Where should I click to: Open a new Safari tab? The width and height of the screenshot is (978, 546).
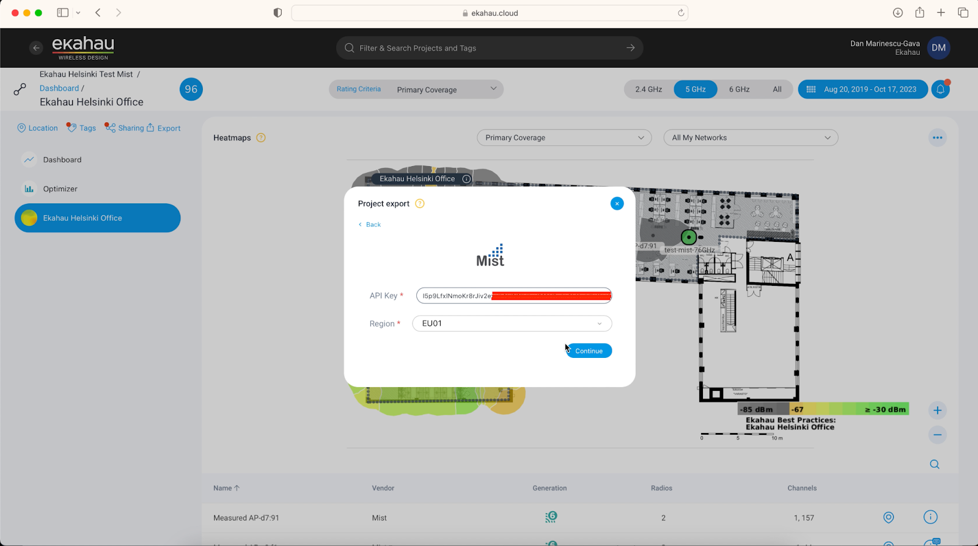pos(941,12)
